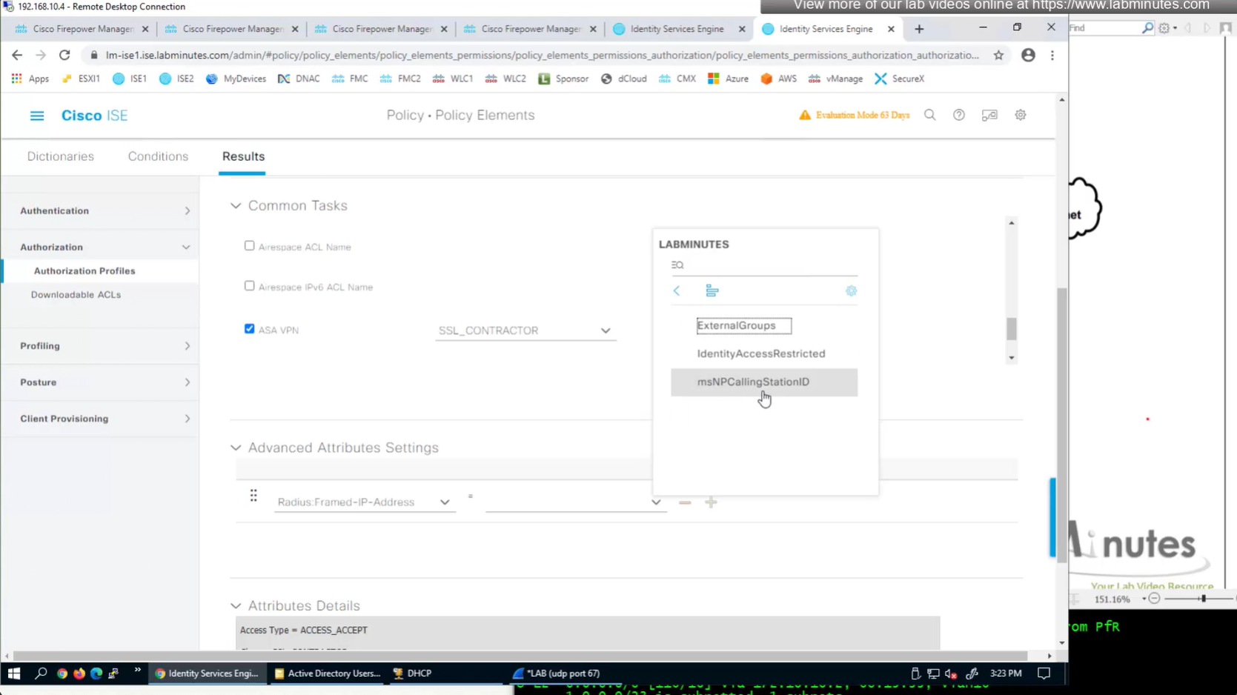Open Downloadable ACLs in sidebar
Image resolution: width=1237 pixels, height=695 pixels.
pos(76,295)
